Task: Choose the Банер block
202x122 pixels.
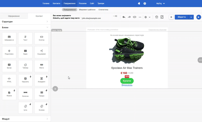Action: 9,66
